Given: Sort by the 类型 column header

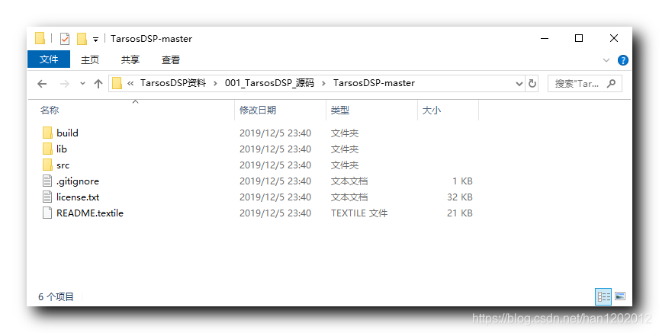Looking at the screenshot, I should point(340,110).
